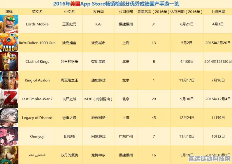232x164 pixels.
Task: Click the rank 29 cell
Action: coord(154,99)
